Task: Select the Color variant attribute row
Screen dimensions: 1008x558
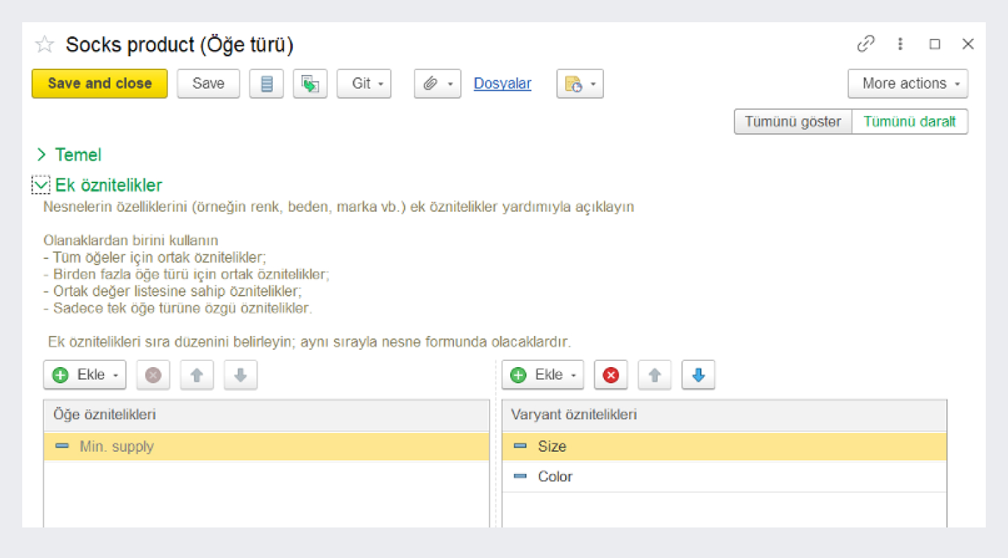Action: 555,477
